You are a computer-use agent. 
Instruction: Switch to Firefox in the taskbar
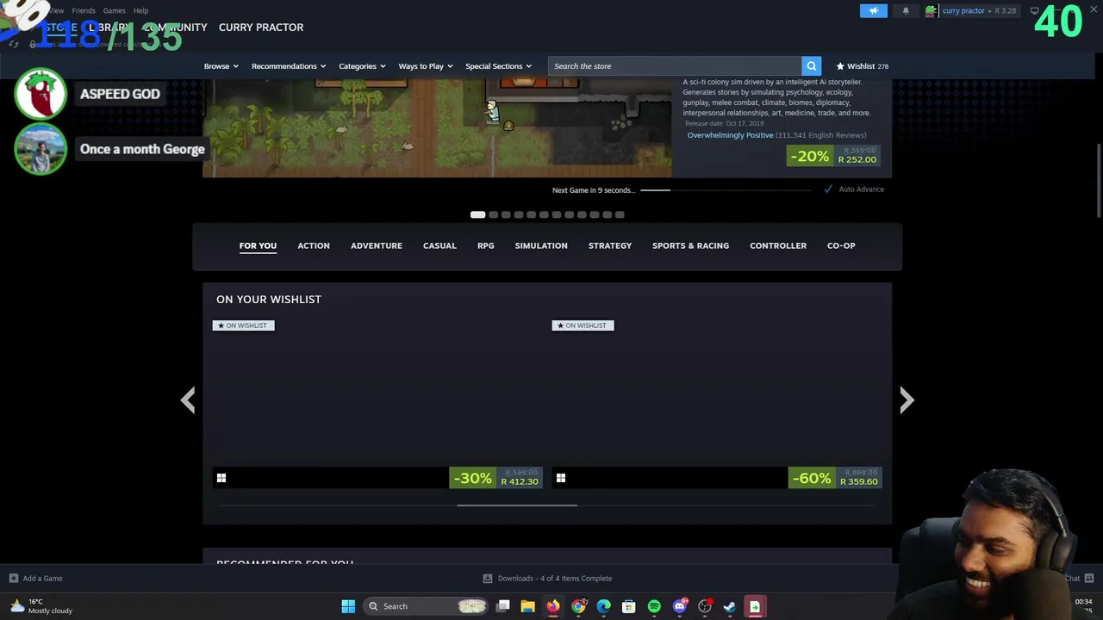coord(553,606)
